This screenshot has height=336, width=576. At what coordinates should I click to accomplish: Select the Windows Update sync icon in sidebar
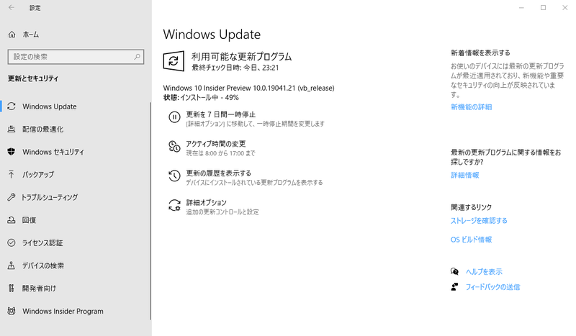(12, 106)
